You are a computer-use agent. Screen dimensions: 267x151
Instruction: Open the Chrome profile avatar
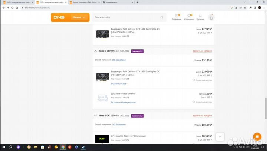260,8
